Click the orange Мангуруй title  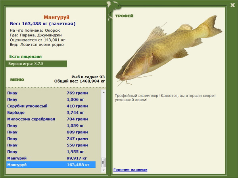pos(57,17)
